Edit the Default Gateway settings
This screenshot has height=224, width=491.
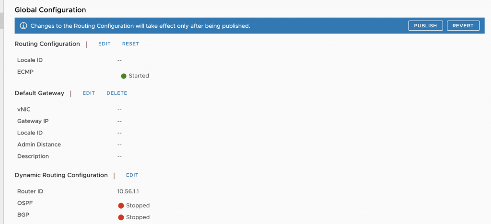[89, 93]
